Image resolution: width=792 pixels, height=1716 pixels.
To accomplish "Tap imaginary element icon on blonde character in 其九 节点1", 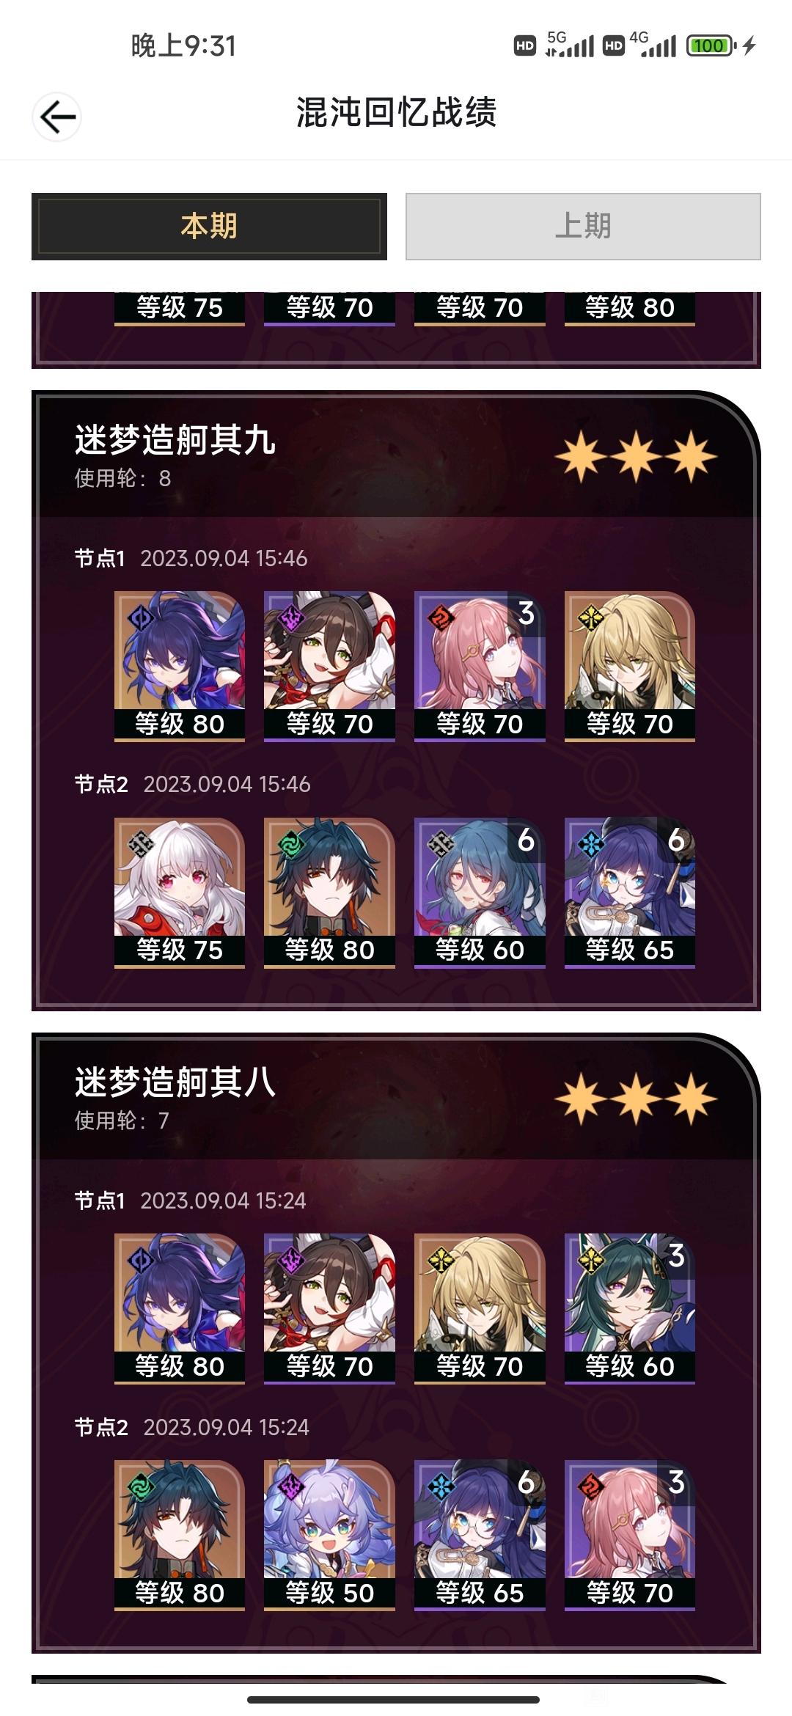I will 590,618.
